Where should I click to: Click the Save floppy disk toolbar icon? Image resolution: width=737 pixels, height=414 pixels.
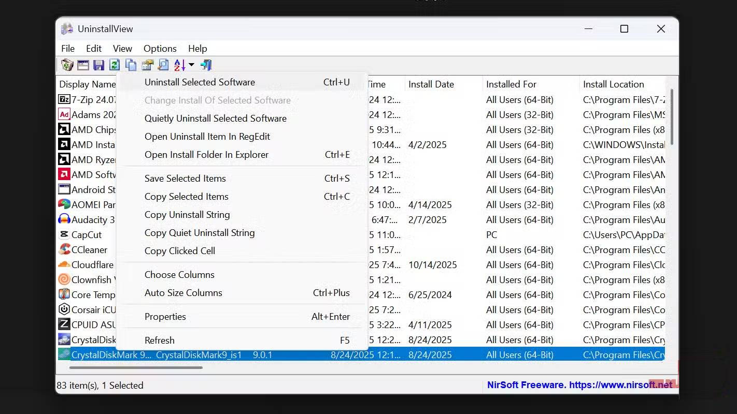click(x=99, y=65)
